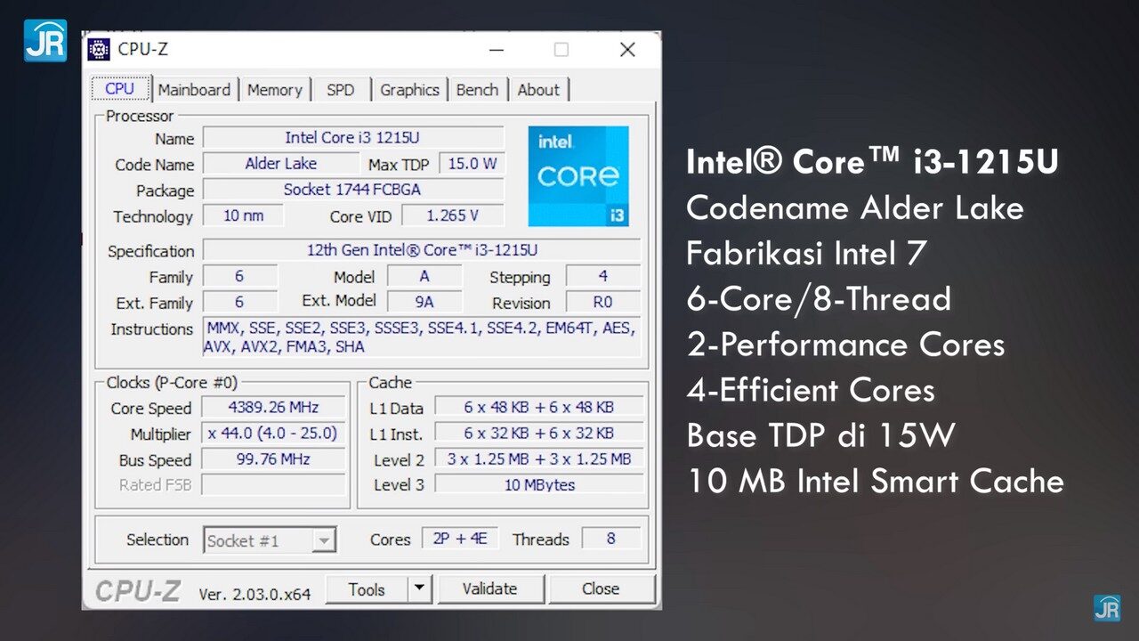Click the JR logo in top-left corner

coord(44,40)
